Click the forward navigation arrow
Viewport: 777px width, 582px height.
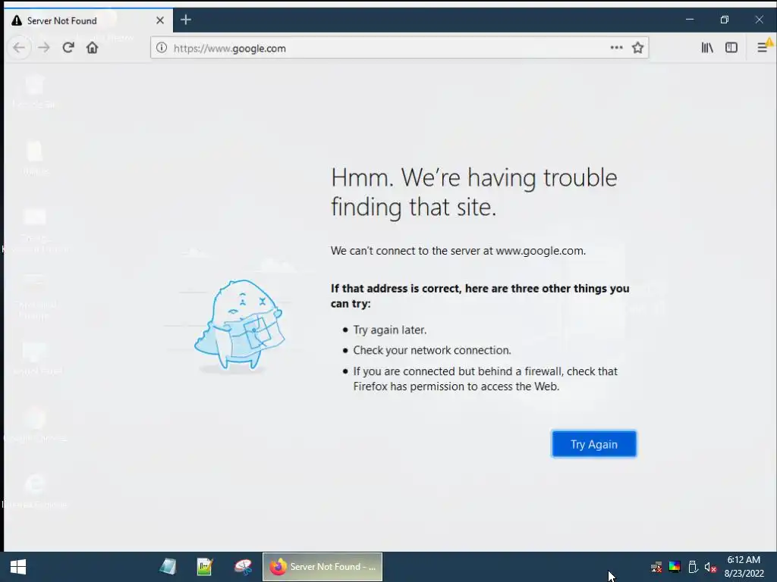(x=44, y=48)
